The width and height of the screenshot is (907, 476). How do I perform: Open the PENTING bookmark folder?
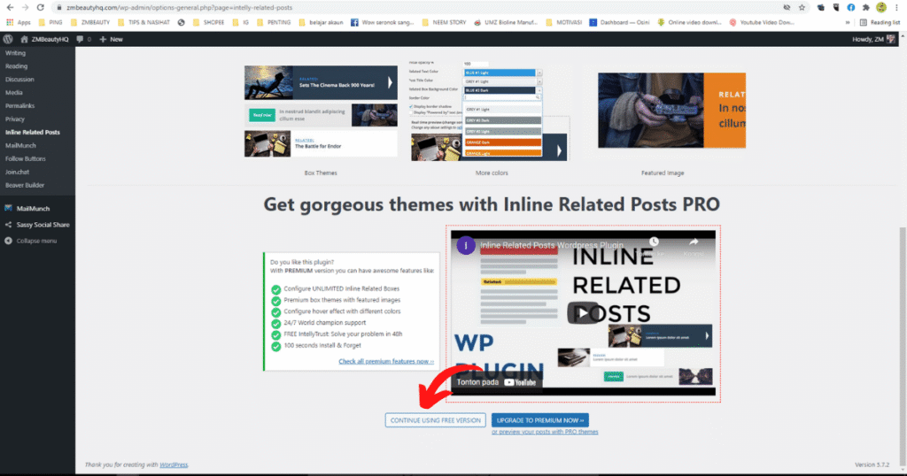point(274,22)
